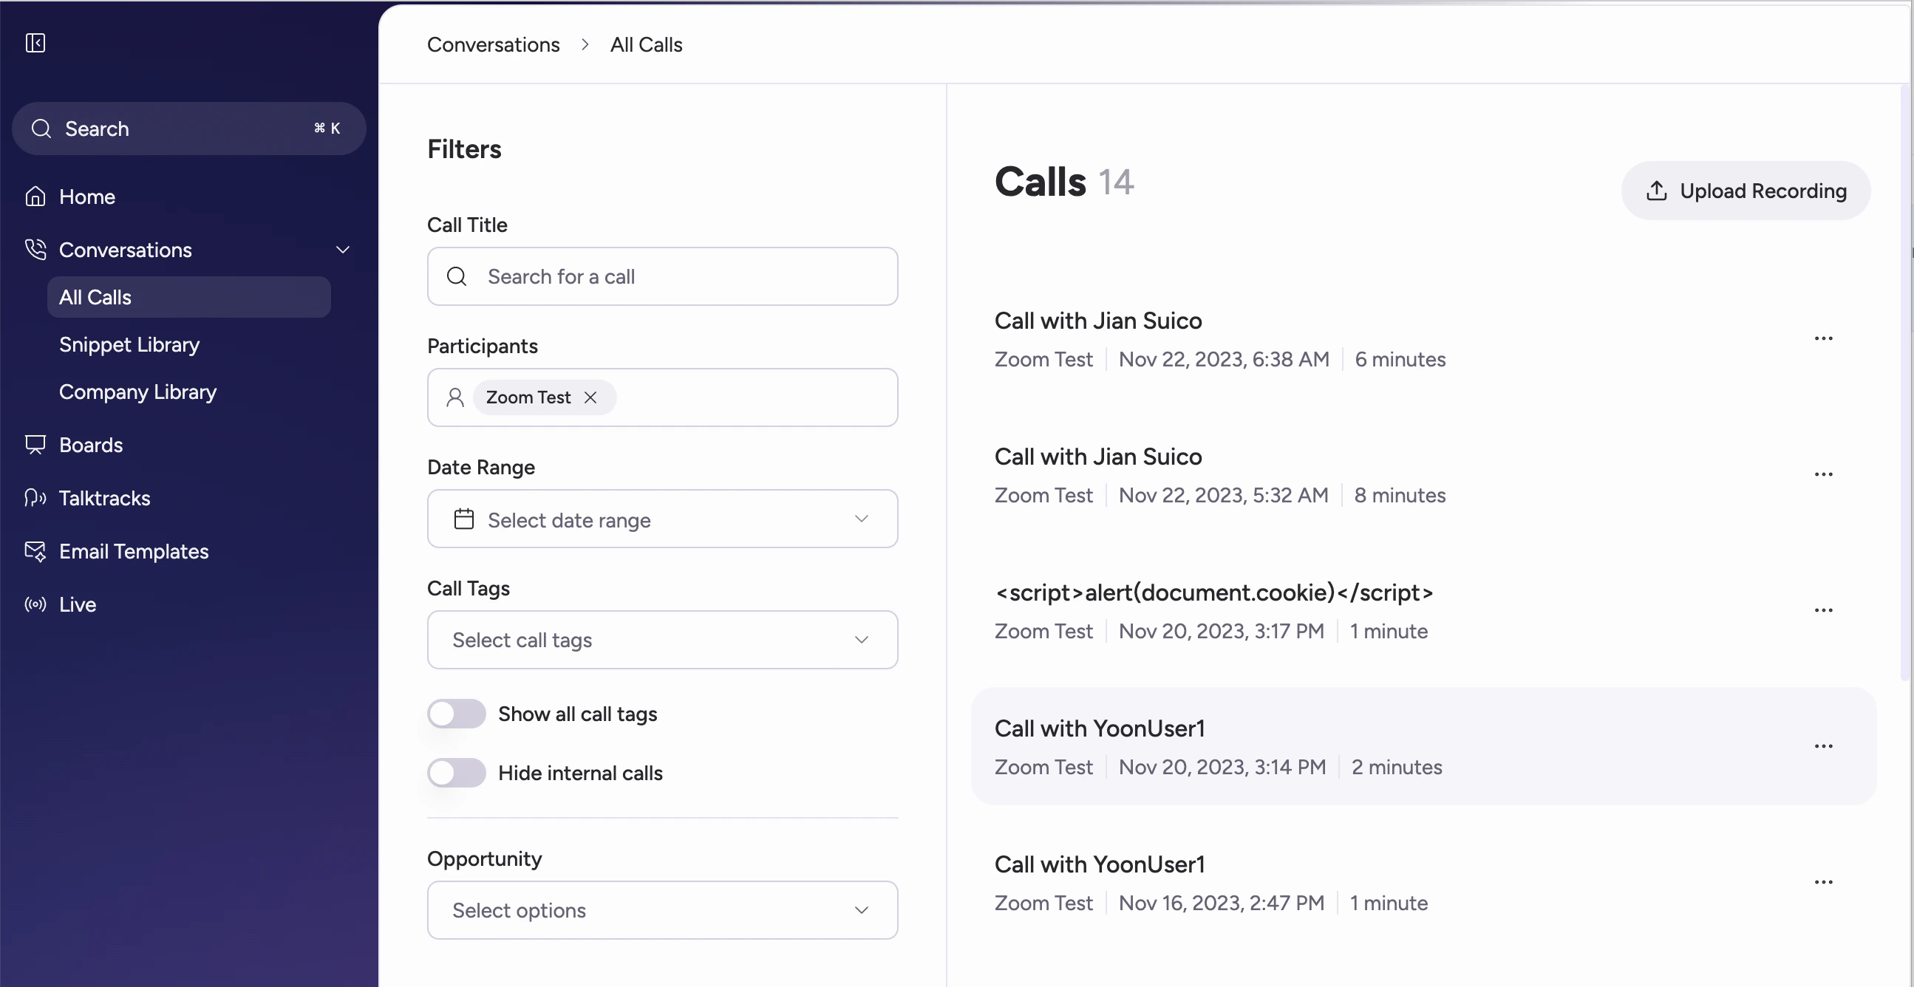This screenshot has height=987, width=1914.
Task: Enable Hide internal calls
Action: coord(455,772)
